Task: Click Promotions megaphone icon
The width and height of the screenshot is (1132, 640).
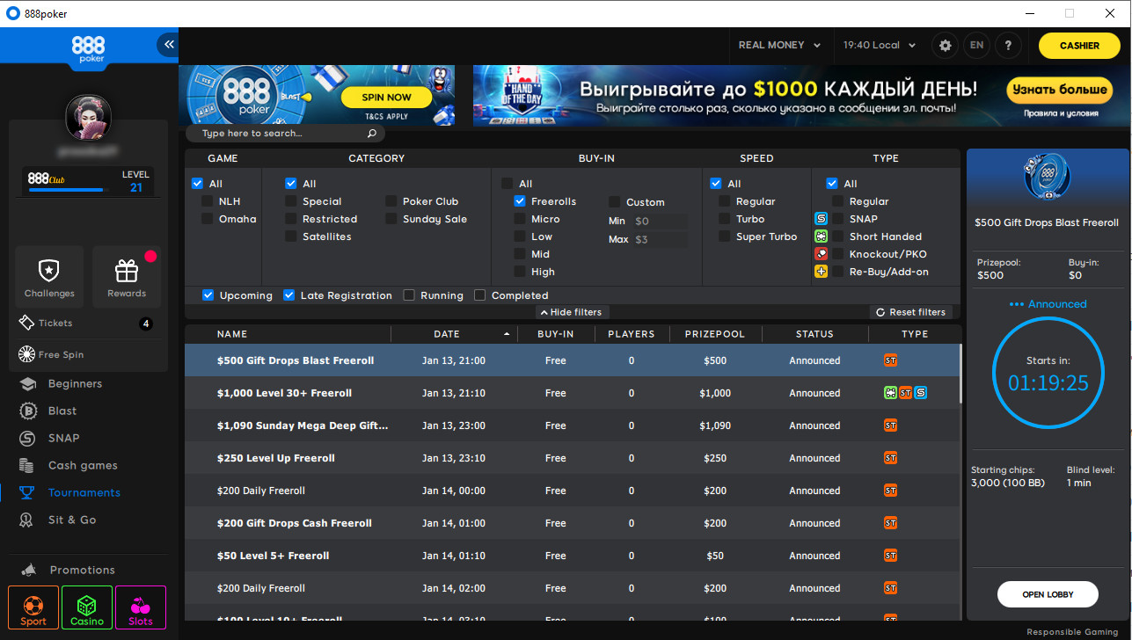Action: point(30,570)
